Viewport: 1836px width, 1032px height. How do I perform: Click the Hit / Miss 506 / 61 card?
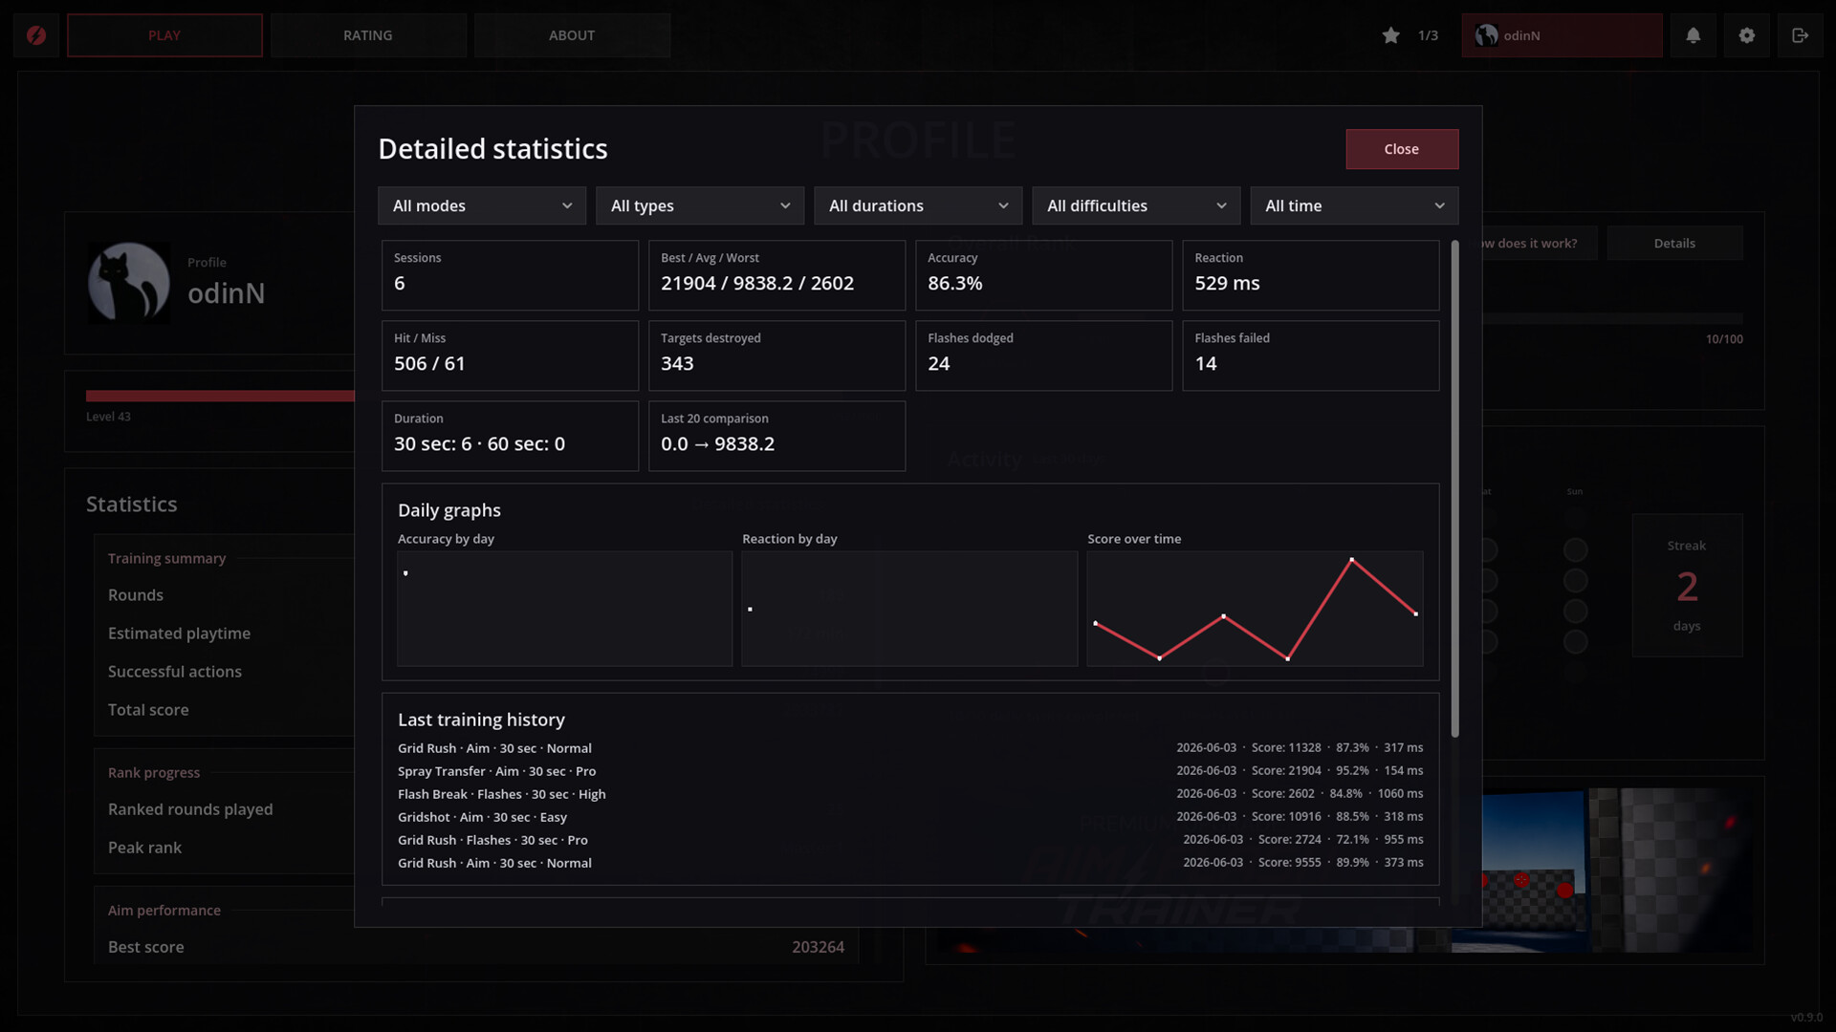510,355
